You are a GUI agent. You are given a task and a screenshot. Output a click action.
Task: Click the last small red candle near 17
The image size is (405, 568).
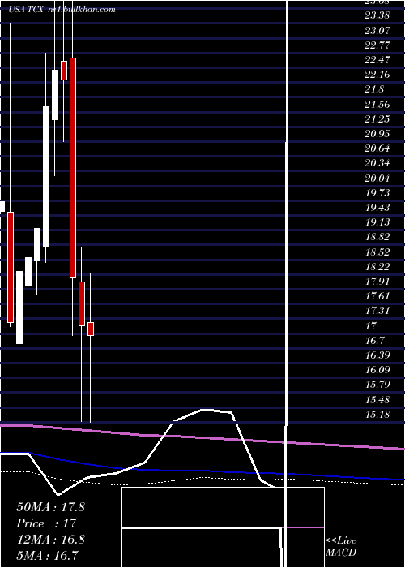[91, 329]
